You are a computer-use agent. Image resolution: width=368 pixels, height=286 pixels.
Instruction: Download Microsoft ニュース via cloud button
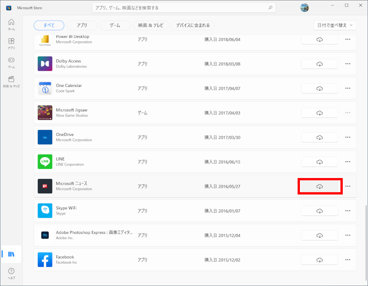[319, 186]
